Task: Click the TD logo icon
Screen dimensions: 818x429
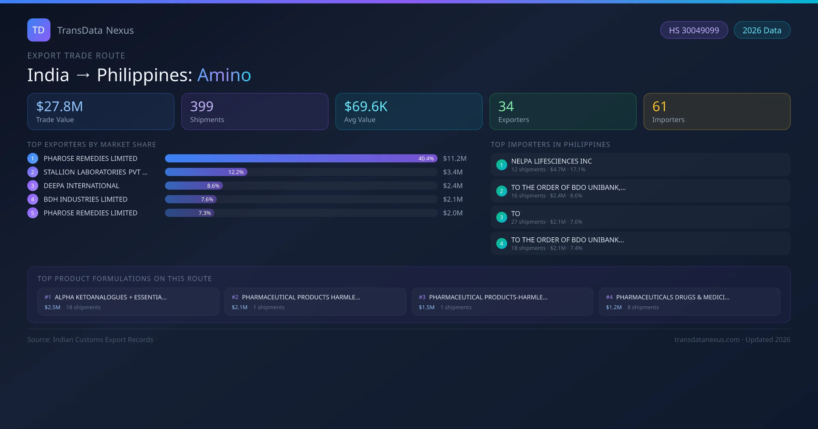Action: tap(39, 30)
